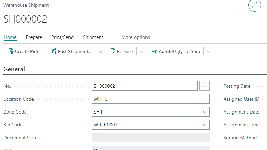This screenshot has width=267, height=150.
Task: Click the Sorting Method label
Action: (x=240, y=138)
